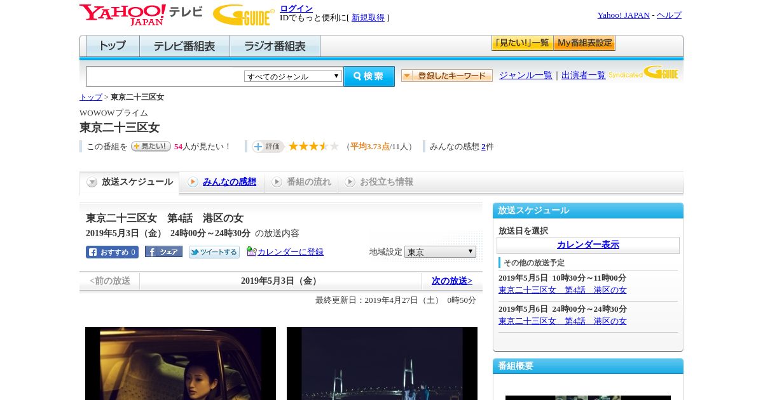The image size is (763, 400).
Task: Click the Facebook おすすめ button
Action: click(112, 252)
